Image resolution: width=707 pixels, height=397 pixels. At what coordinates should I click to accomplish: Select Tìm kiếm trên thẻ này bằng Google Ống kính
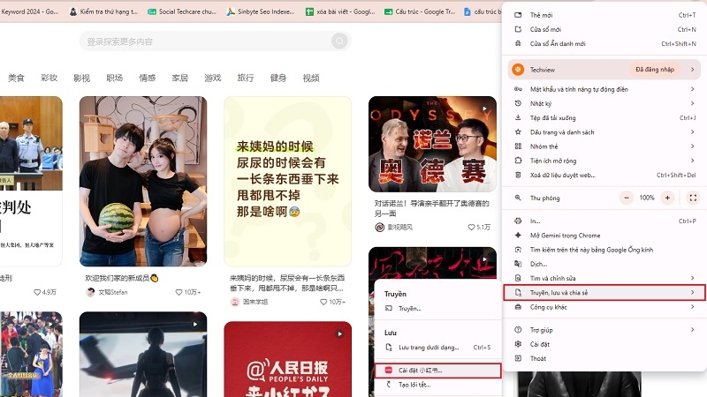click(x=604, y=250)
